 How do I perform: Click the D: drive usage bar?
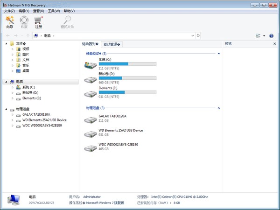(x=127, y=78)
